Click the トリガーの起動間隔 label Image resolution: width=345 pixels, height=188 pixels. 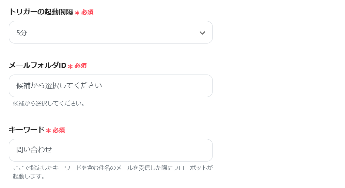tap(41, 12)
